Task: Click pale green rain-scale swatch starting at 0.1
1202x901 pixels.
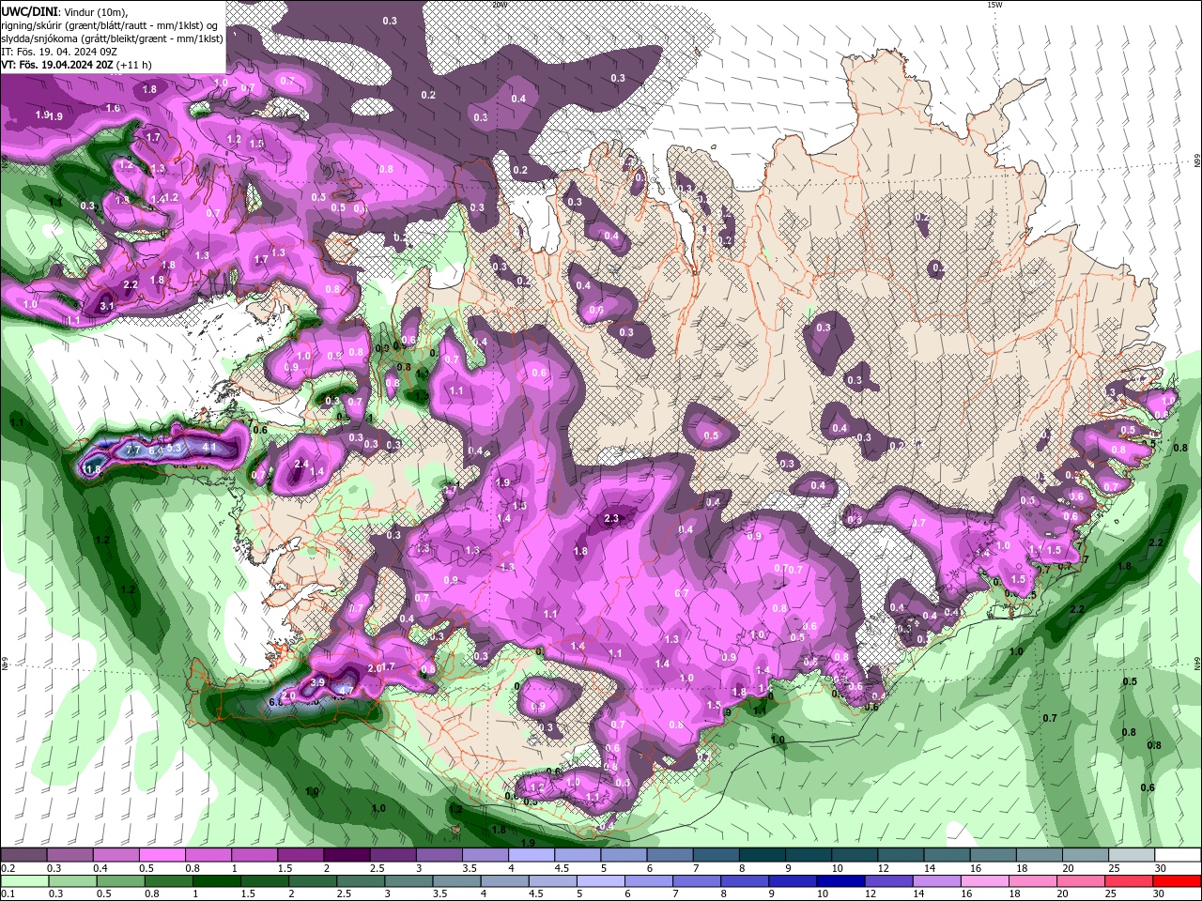Action: (x=23, y=881)
